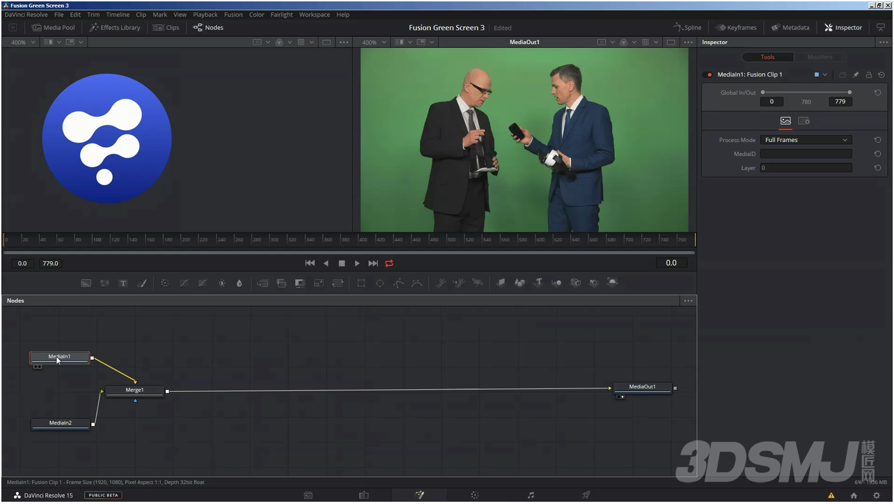Toggle the Keyframes panel
The image size is (894, 504).
(x=736, y=28)
